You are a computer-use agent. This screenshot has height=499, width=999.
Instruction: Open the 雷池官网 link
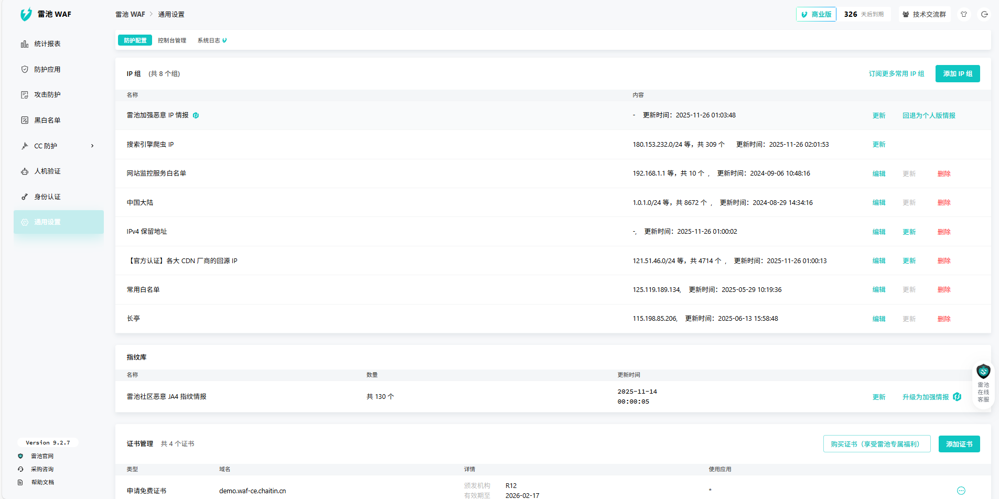click(42, 457)
